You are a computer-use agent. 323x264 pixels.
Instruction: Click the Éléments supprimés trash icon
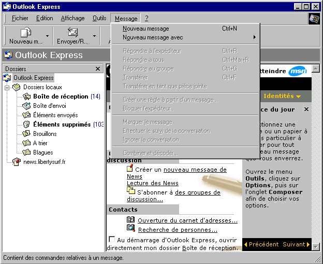coord(26,124)
